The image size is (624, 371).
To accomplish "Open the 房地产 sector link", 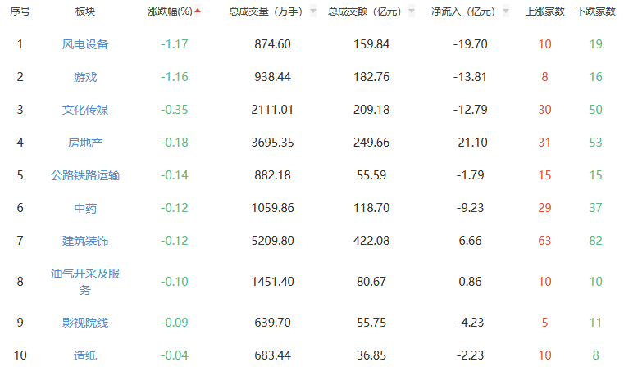I will pyautogui.click(x=84, y=142).
